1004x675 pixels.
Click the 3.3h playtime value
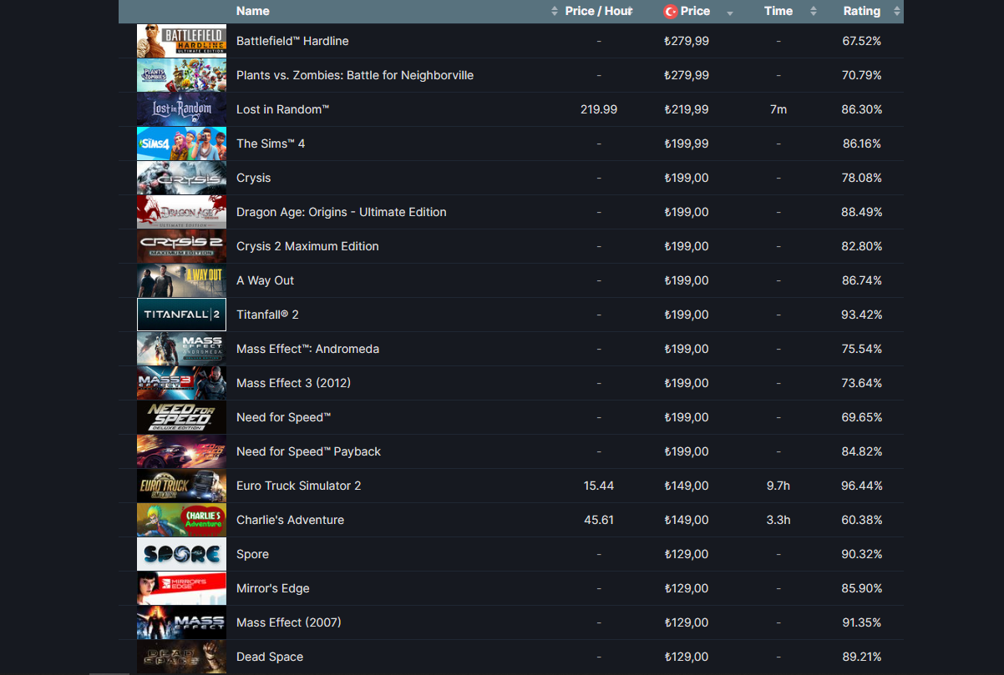pyautogui.click(x=778, y=520)
